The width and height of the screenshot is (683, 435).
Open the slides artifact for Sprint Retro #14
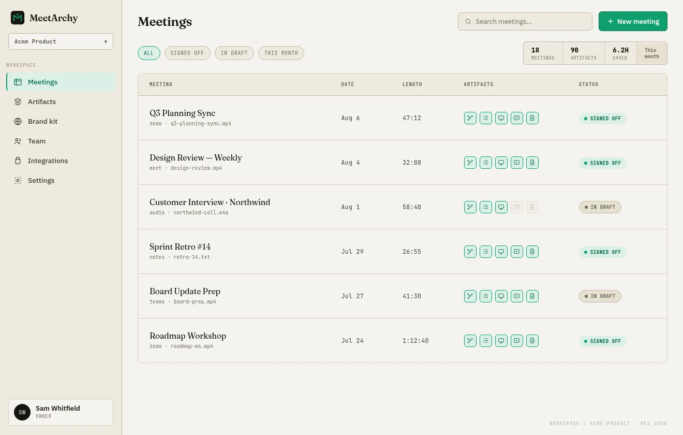501,252
